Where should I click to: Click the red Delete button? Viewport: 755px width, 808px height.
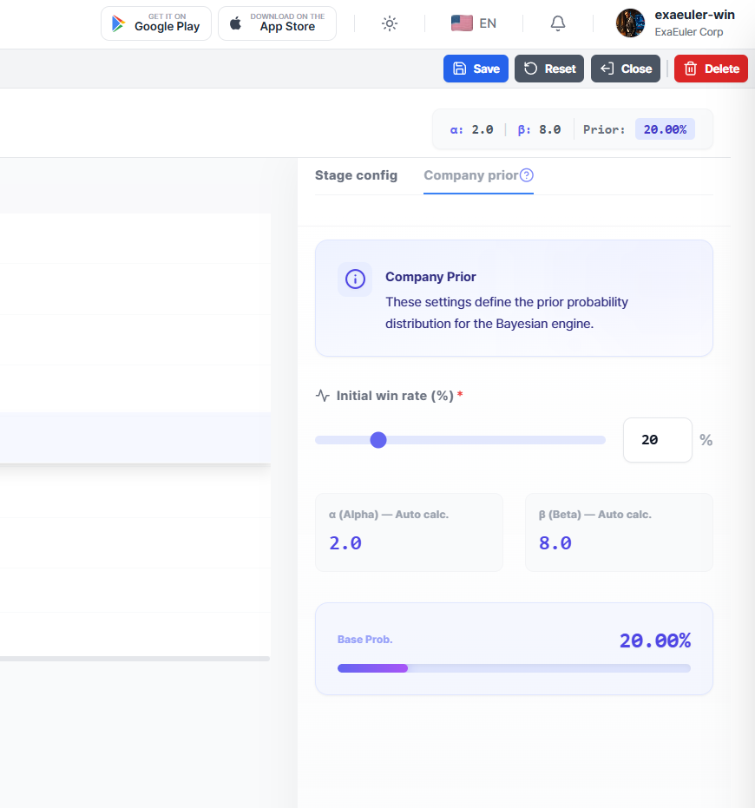pyautogui.click(x=711, y=69)
